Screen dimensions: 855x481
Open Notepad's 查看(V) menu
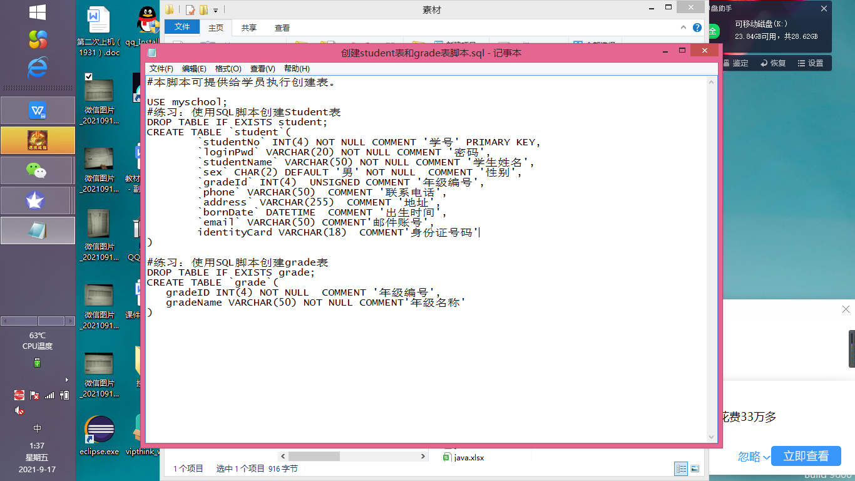pyautogui.click(x=262, y=69)
